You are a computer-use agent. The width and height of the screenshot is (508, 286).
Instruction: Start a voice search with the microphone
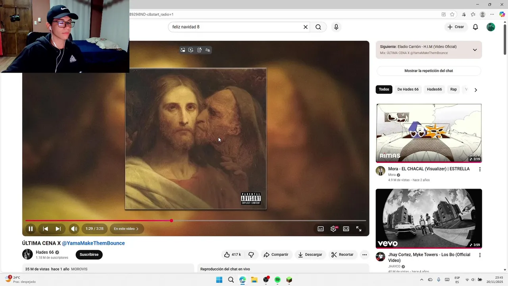[336, 27]
